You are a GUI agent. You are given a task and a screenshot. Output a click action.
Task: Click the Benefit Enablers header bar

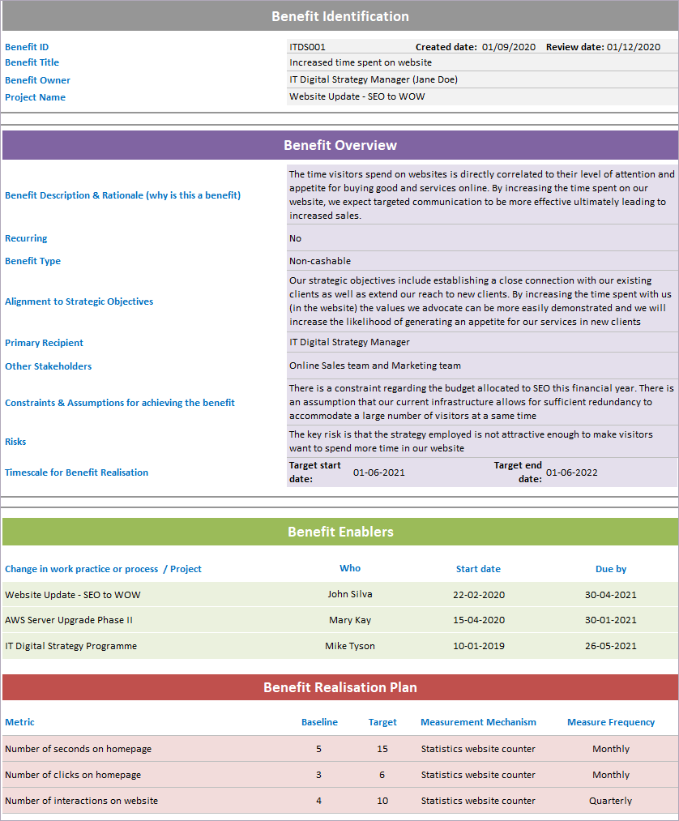(x=339, y=532)
